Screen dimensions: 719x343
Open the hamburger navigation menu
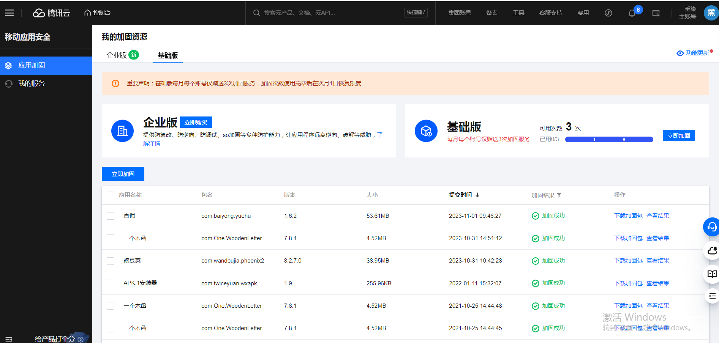[9, 13]
